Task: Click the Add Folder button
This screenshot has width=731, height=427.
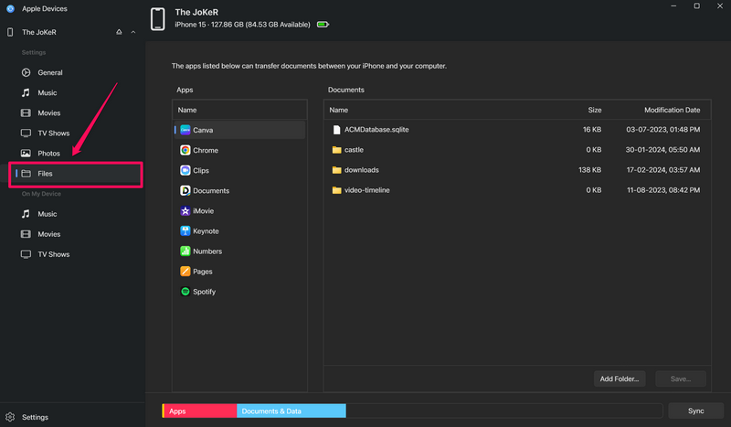Action: (620, 379)
